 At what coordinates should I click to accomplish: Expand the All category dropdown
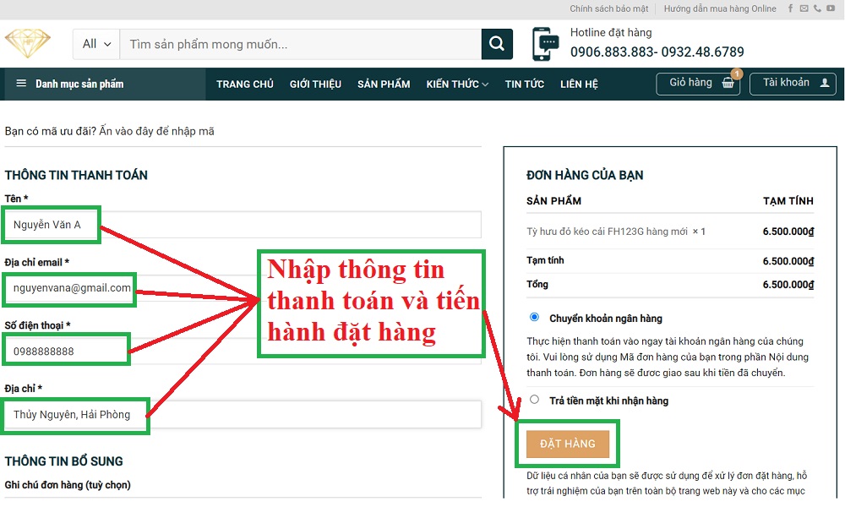96,44
